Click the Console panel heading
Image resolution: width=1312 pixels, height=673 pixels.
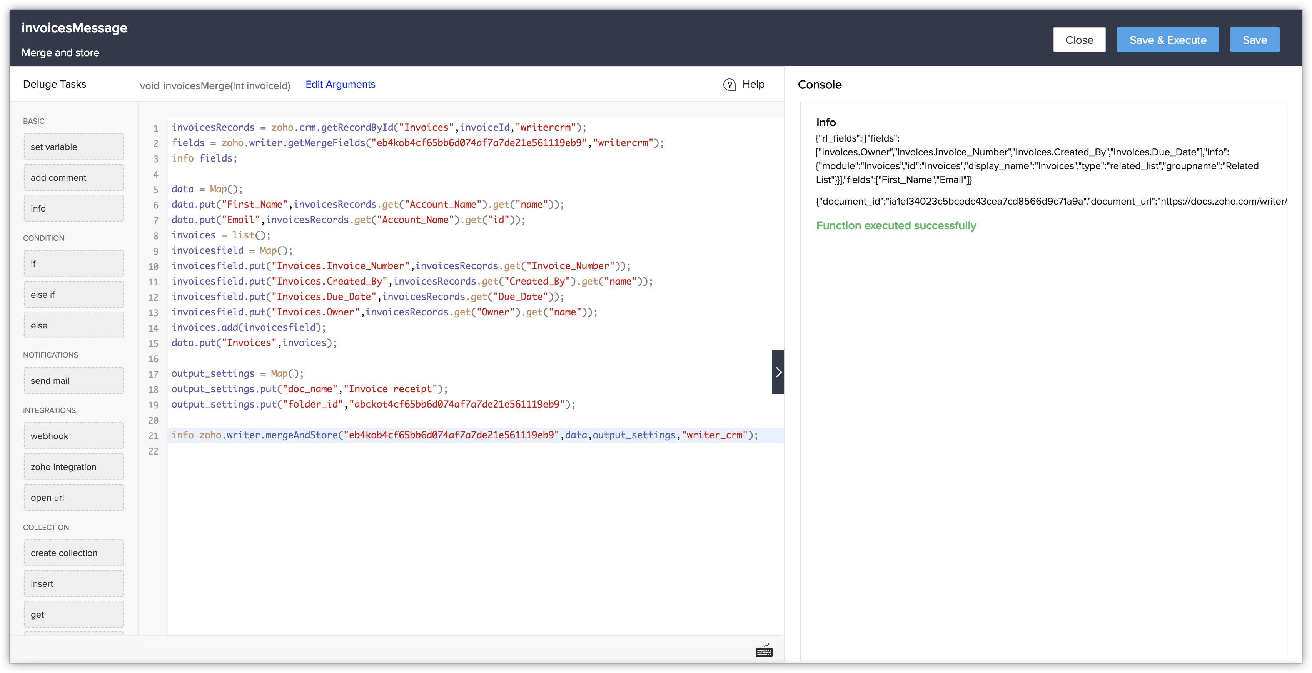point(820,85)
